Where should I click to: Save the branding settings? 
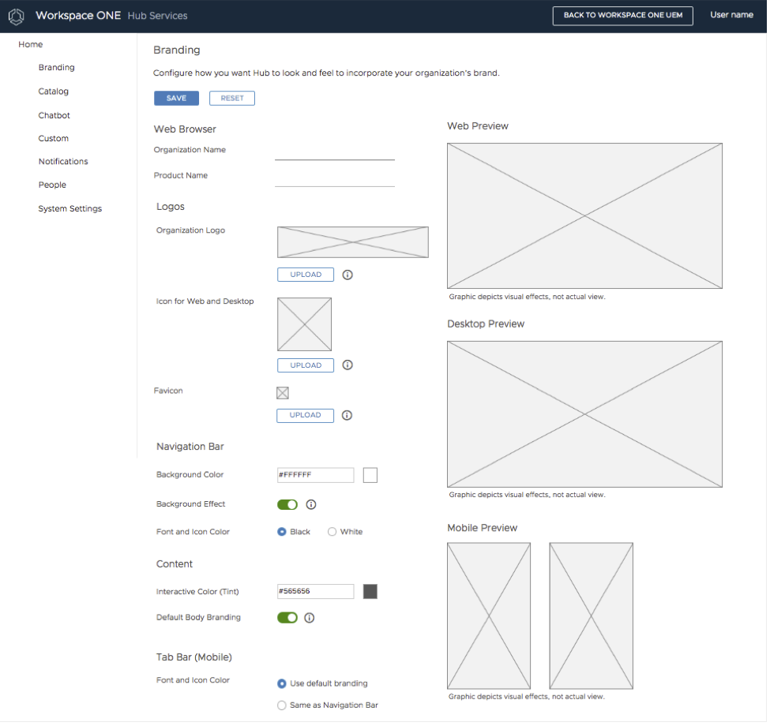click(x=177, y=99)
